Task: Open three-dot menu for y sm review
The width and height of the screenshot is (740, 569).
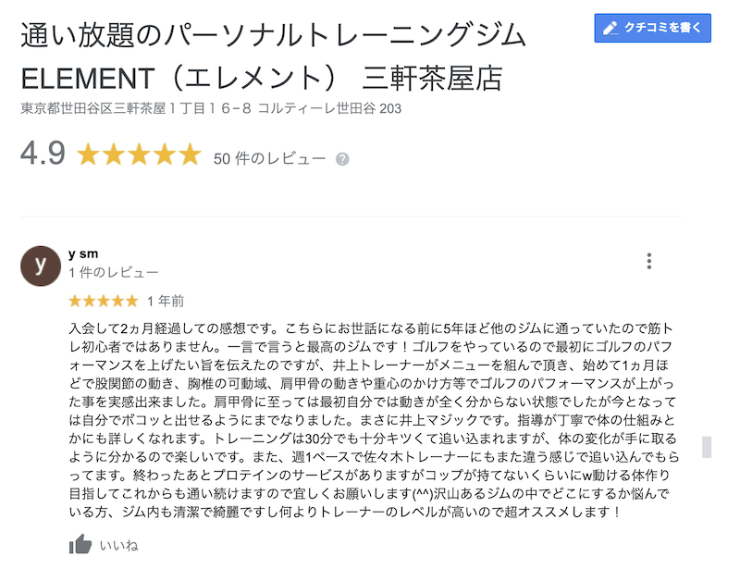Action: (x=649, y=261)
